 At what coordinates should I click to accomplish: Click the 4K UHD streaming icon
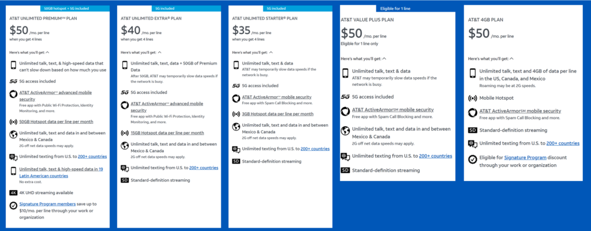[14, 192]
